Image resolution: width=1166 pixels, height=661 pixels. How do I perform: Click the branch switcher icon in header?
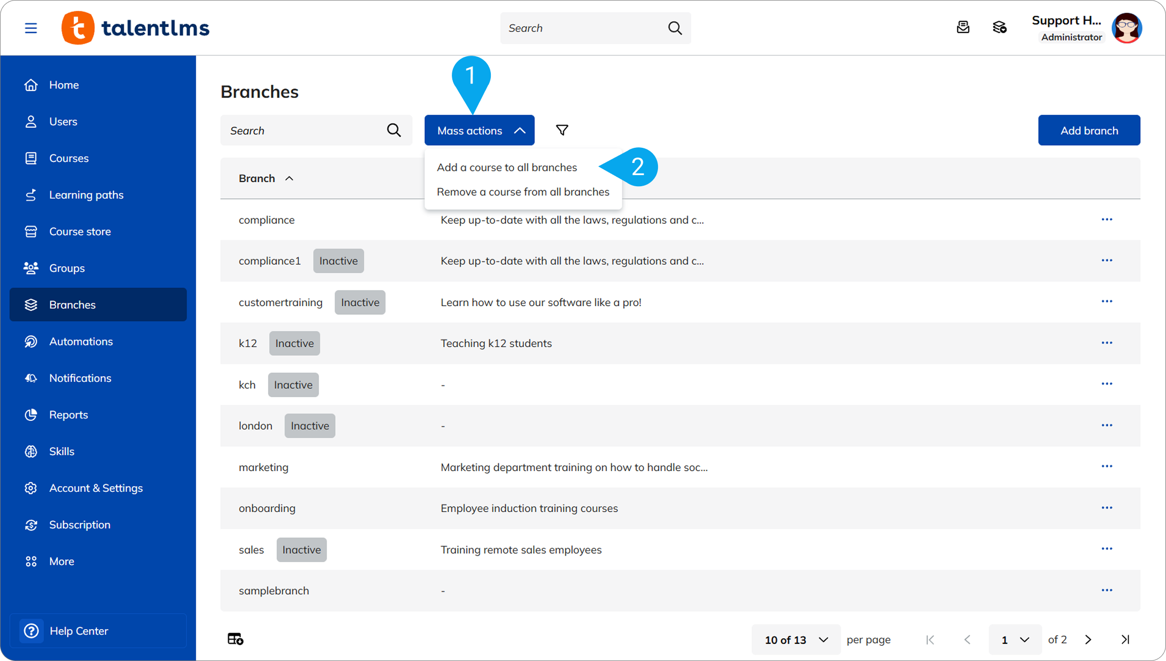(x=999, y=27)
